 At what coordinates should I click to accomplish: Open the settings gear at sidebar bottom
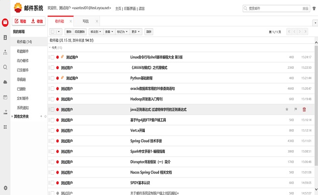5,188
